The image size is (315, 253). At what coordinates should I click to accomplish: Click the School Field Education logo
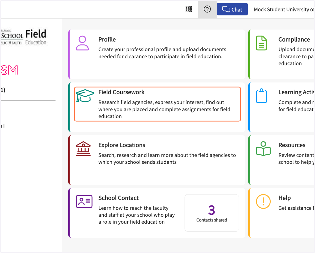pos(24,37)
